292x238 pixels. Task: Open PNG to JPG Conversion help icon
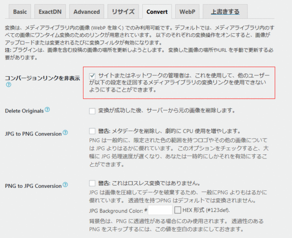(65, 185)
